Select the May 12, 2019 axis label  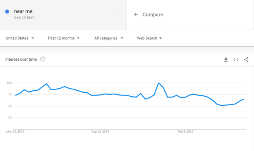(15, 132)
